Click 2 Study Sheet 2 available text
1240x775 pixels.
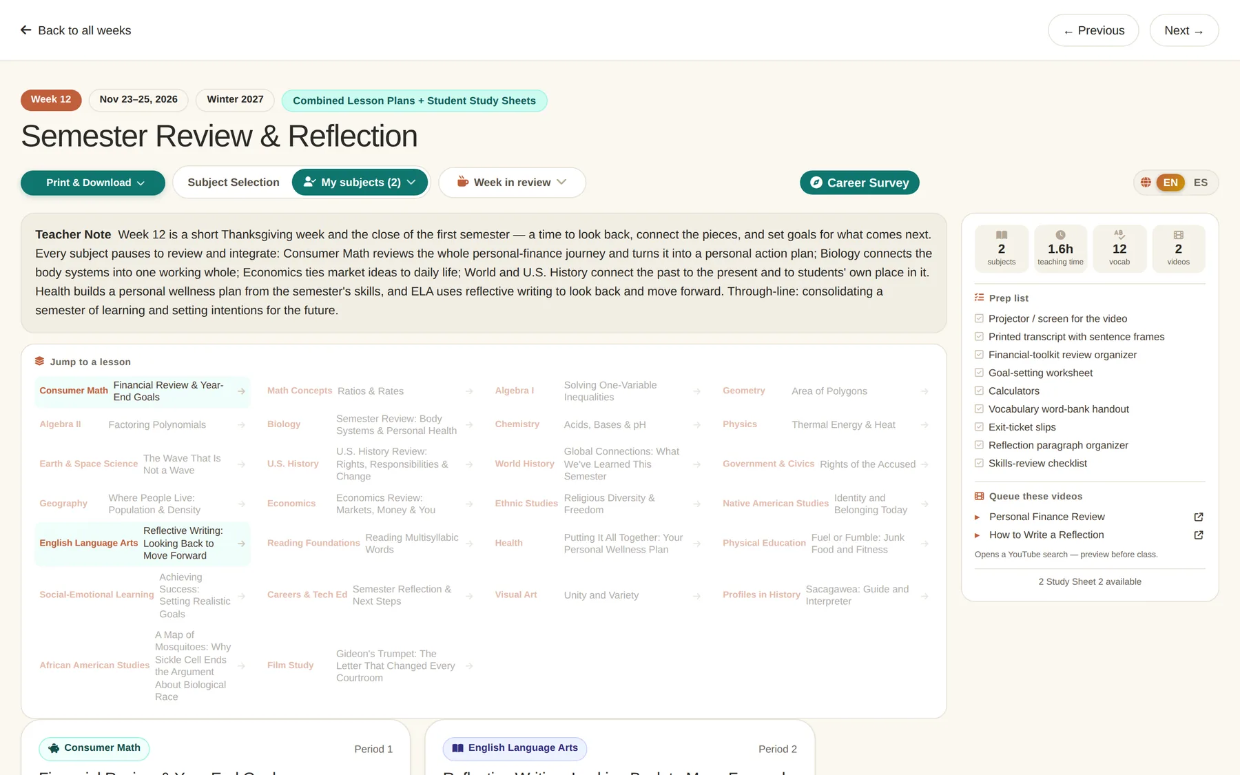click(1090, 582)
